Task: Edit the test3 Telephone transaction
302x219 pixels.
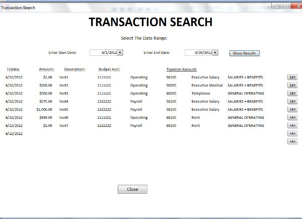Action: [x=292, y=93]
